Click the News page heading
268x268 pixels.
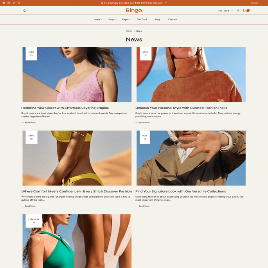point(134,40)
